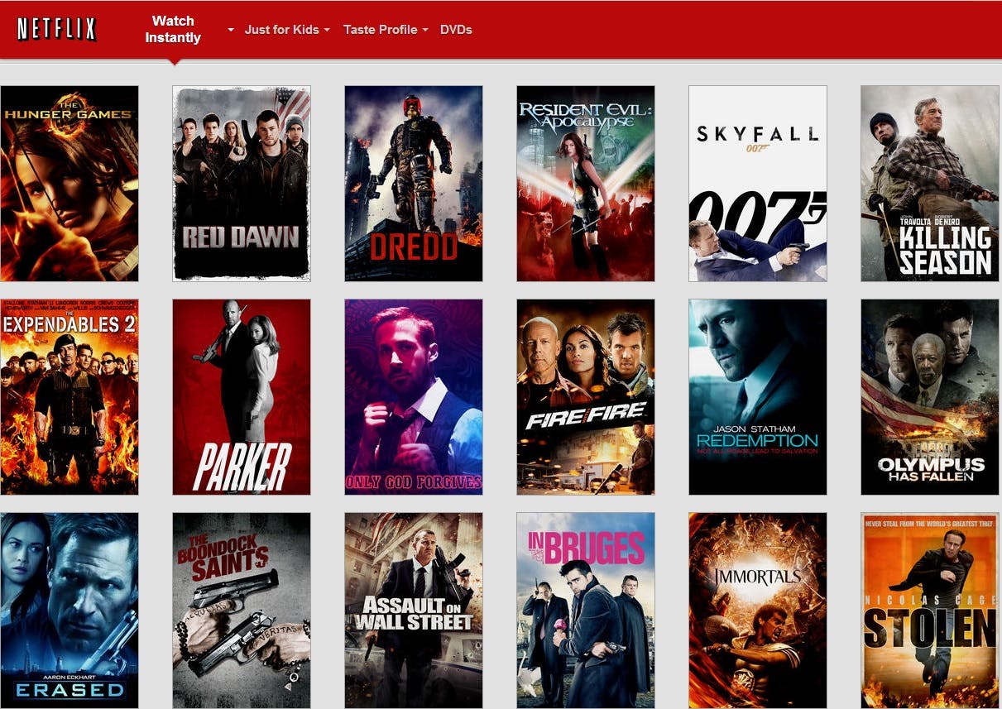Choose the In Bruges poster
The width and height of the screenshot is (1002, 709).
586,611
